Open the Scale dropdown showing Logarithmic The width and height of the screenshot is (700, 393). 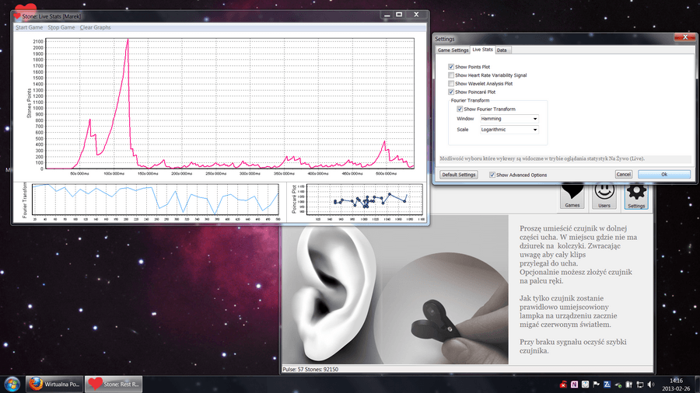[509, 130]
